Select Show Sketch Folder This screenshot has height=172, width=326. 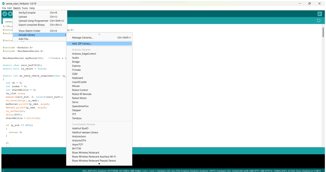click(40, 31)
